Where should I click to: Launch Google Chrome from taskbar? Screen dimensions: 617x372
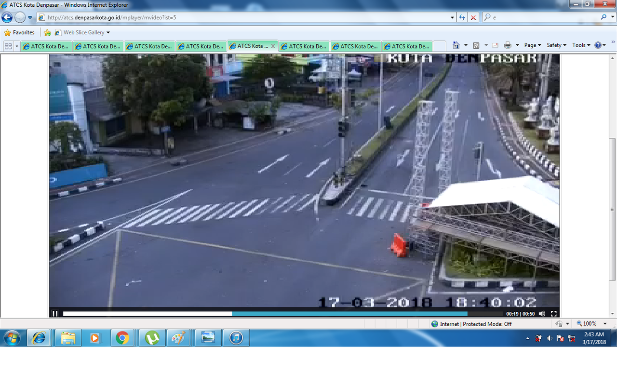coord(122,338)
